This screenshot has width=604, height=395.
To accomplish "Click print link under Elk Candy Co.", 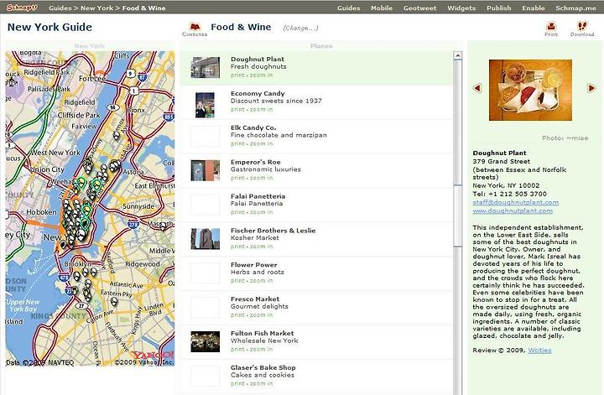I will pyautogui.click(x=237, y=144).
